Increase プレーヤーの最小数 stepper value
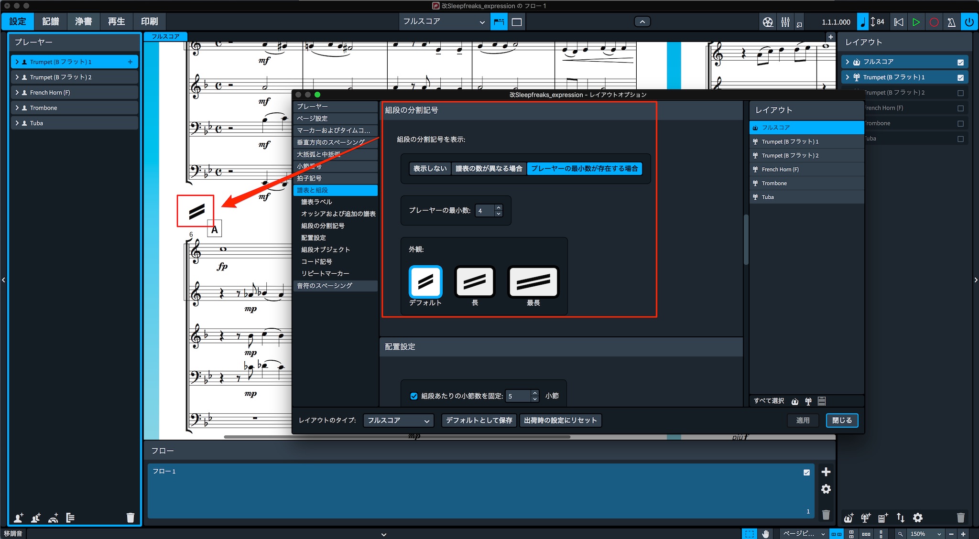Screen dimensions: 979x539 (x=499, y=207)
